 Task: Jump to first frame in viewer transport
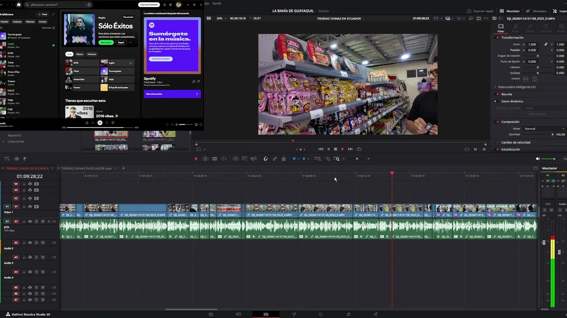[321, 149]
